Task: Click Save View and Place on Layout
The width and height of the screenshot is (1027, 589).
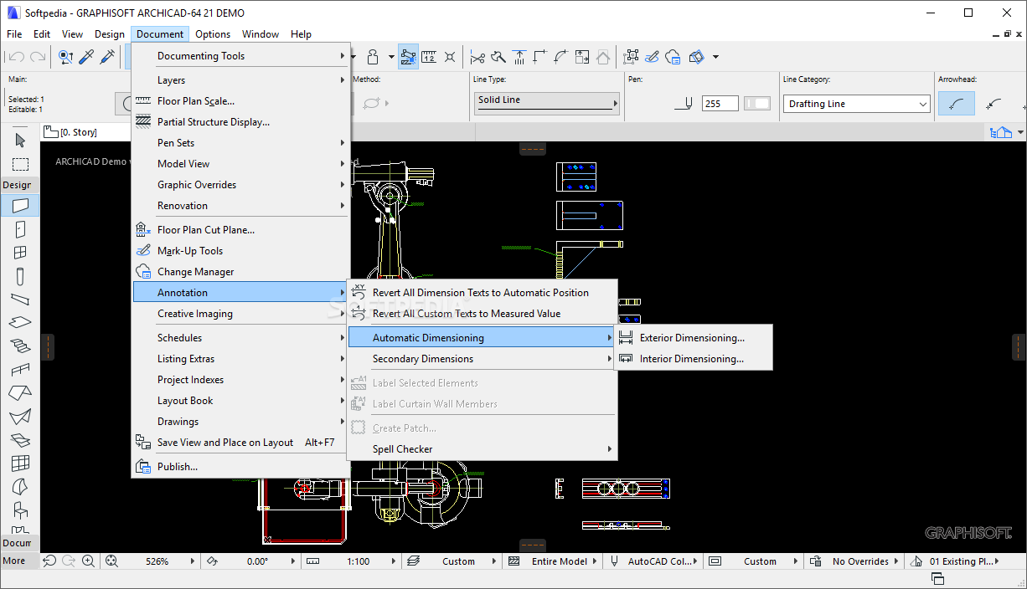Action: point(240,443)
